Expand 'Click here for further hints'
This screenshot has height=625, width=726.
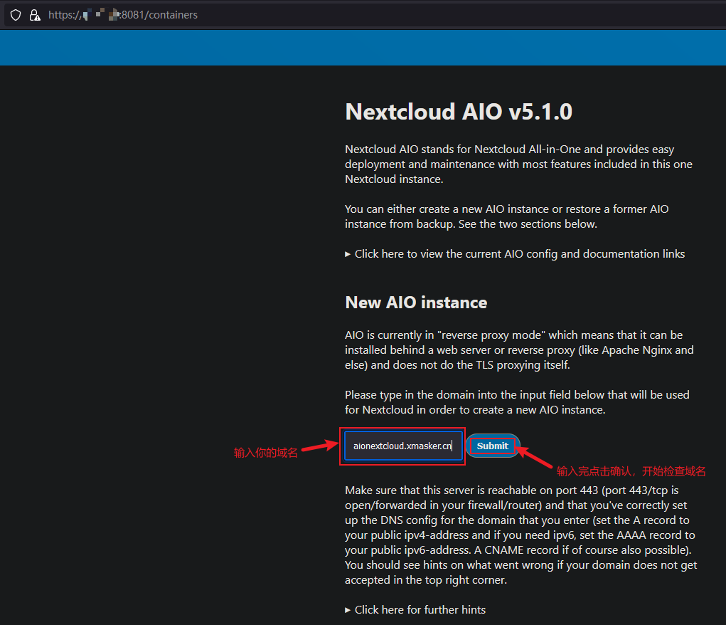click(x=415, y=610)
